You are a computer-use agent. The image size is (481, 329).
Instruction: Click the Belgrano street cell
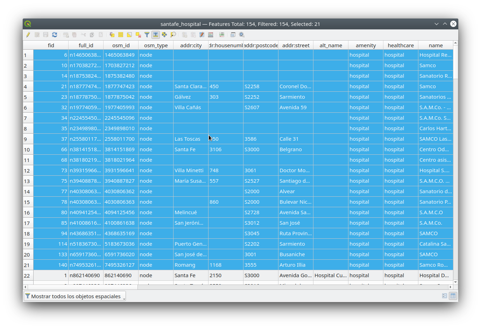[296, 149]
